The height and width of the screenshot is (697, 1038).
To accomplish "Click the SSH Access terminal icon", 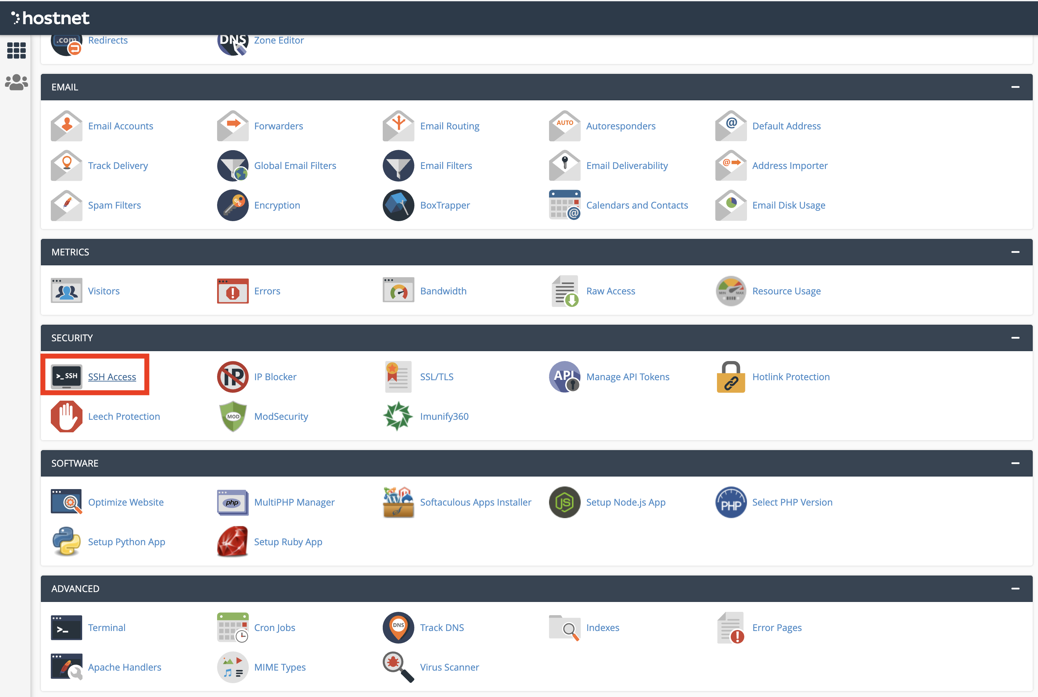I will (x=66, y=377).
